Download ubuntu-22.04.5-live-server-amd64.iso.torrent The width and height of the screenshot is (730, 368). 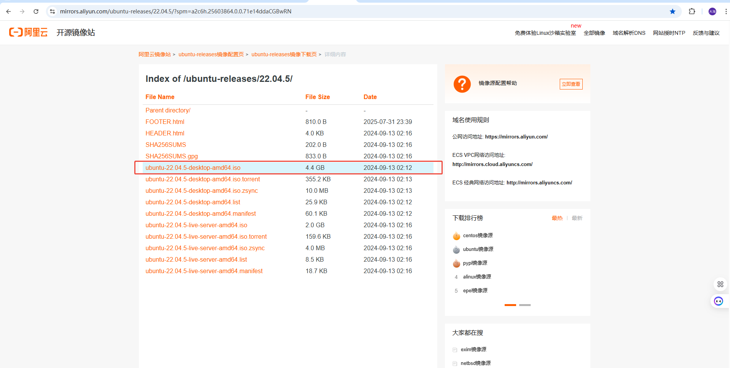(x=206, y=236)
